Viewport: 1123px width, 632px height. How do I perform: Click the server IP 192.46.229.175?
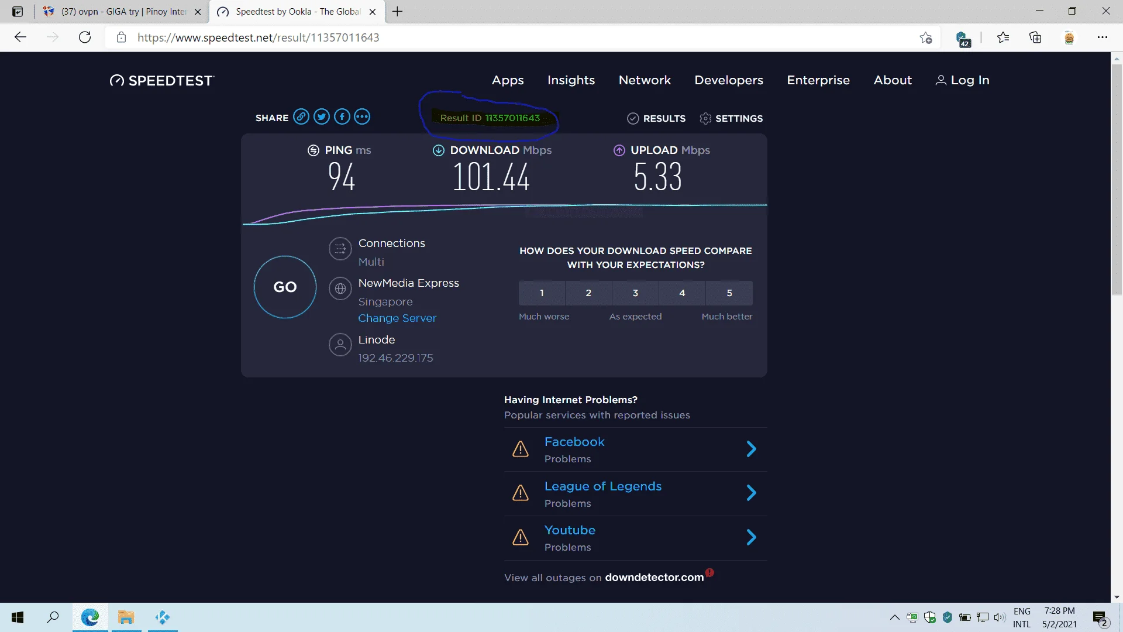395,358
